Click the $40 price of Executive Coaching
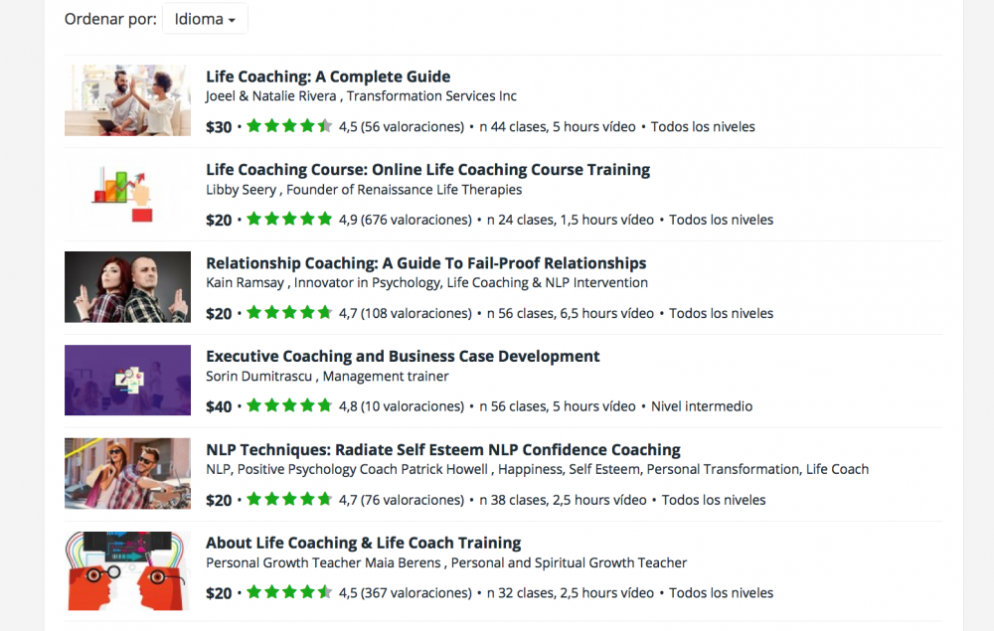 pos(219,406)
